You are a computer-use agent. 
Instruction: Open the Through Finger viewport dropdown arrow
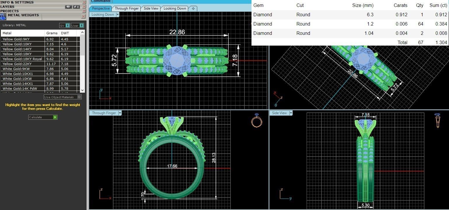click(x=120, y=113)
